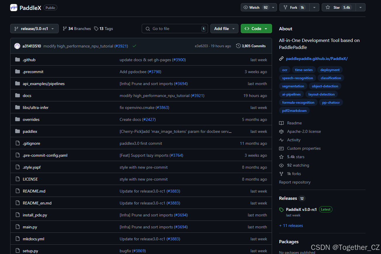This screenshot has height=254, width=381.
Task: Click the file icon for .gitignore
Action: click(x=18, y=143)
